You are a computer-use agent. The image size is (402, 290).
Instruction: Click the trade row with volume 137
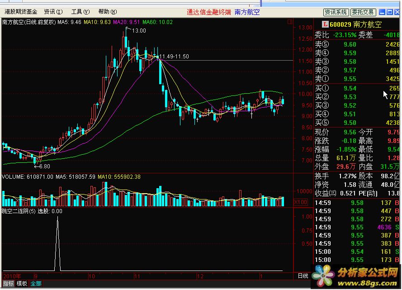pos(357,203)
